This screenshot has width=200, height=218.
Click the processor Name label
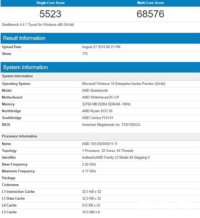(x=6, y=144)
